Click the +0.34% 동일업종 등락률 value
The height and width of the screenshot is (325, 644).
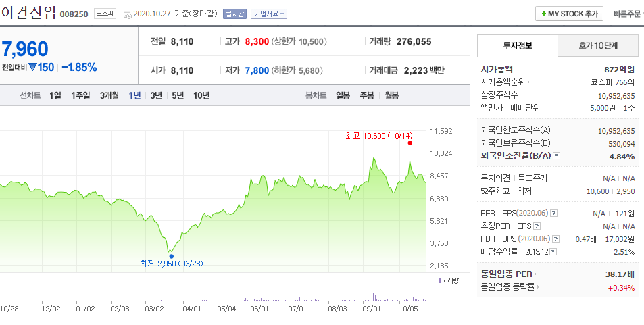621,287
